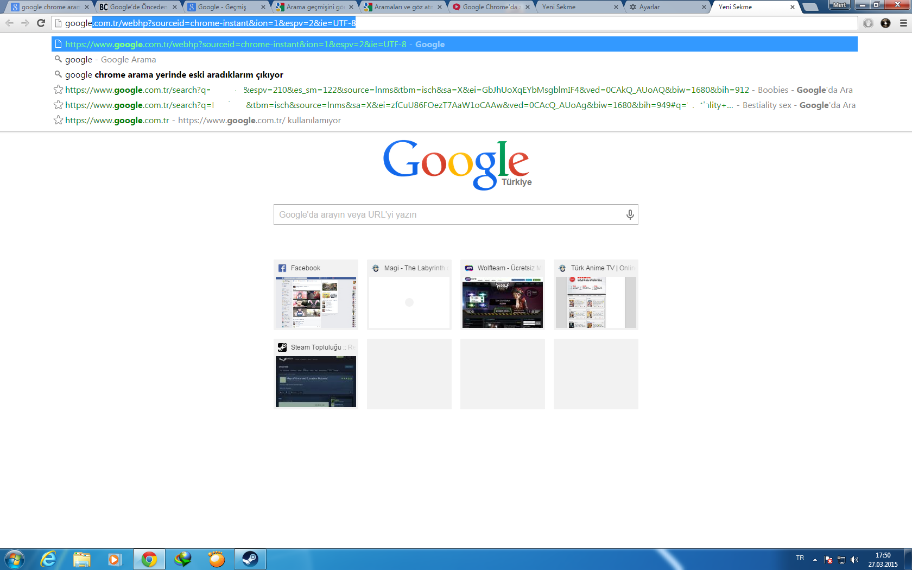Click the Steam icon in taskbar
This screenshot has height=570, width=912.
coord(250,559)
